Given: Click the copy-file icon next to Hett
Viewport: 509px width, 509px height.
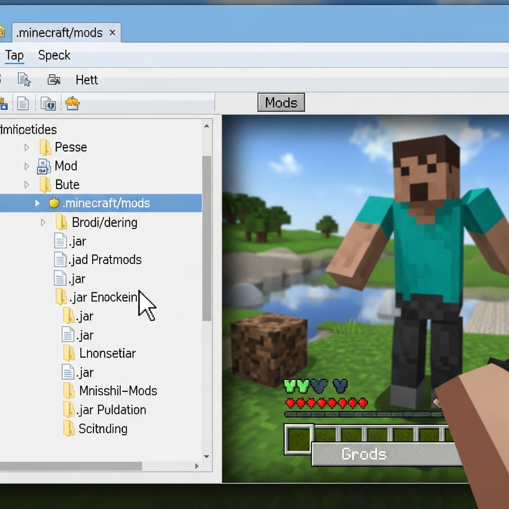Looking at the screenshot, I should pyautogui.click(x=22, y=81).
